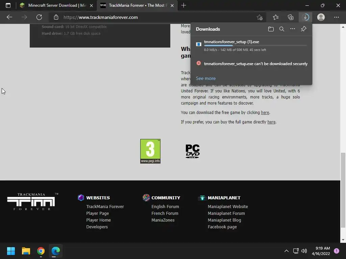Image resolution: width=346 pixels, height=259 pixels.
Task: Go back to the previous page
Action: (x=9, y=17)
